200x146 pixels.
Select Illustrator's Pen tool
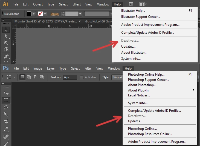[x=6, y=56]
